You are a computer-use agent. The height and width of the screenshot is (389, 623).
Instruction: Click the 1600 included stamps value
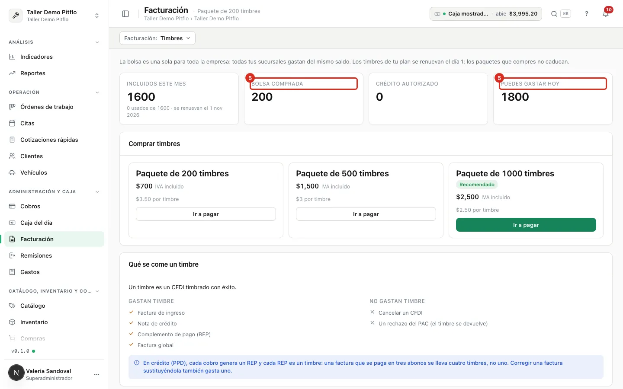click(x=141, y=97)
